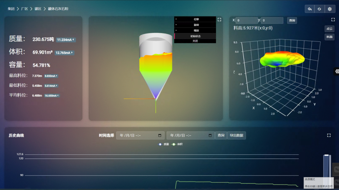Toggle the 11.234mA tag beside 质量

66,40
